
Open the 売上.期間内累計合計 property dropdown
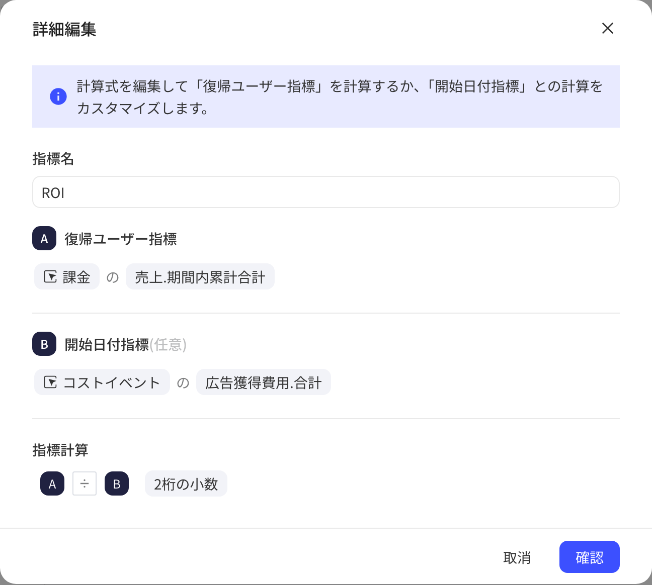tap(200, 276)
